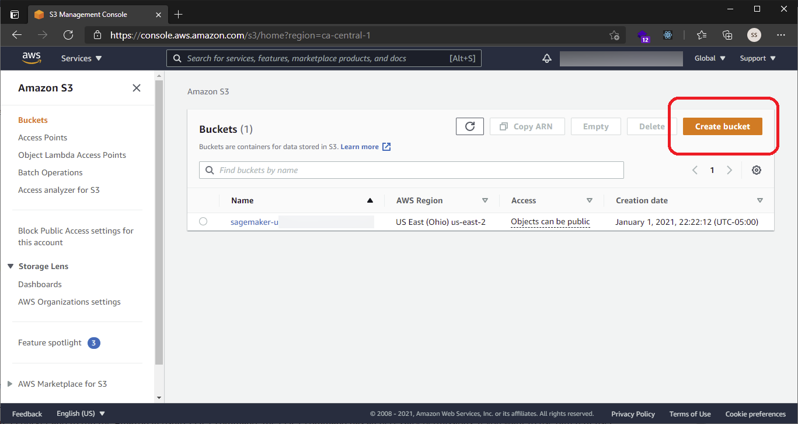Open the browser collections icon
This screenshot has width=798, height=424.
click(x=727, y=35)
